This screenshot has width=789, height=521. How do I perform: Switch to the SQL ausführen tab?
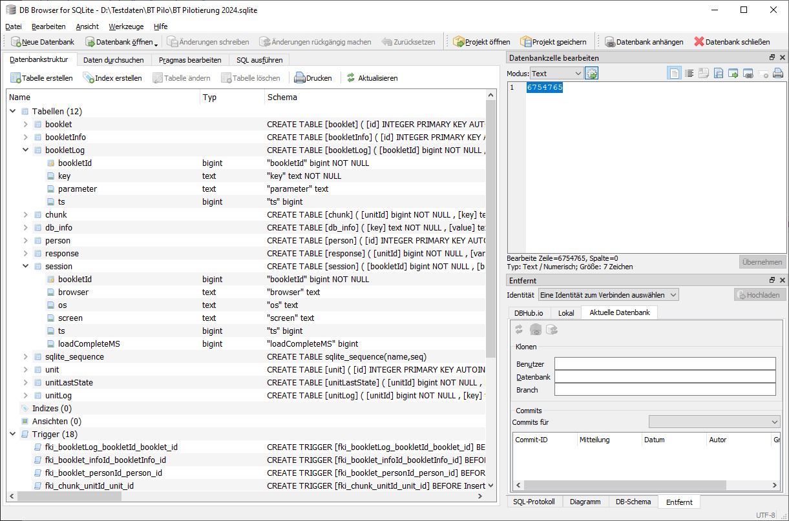(x=260, y=60)
